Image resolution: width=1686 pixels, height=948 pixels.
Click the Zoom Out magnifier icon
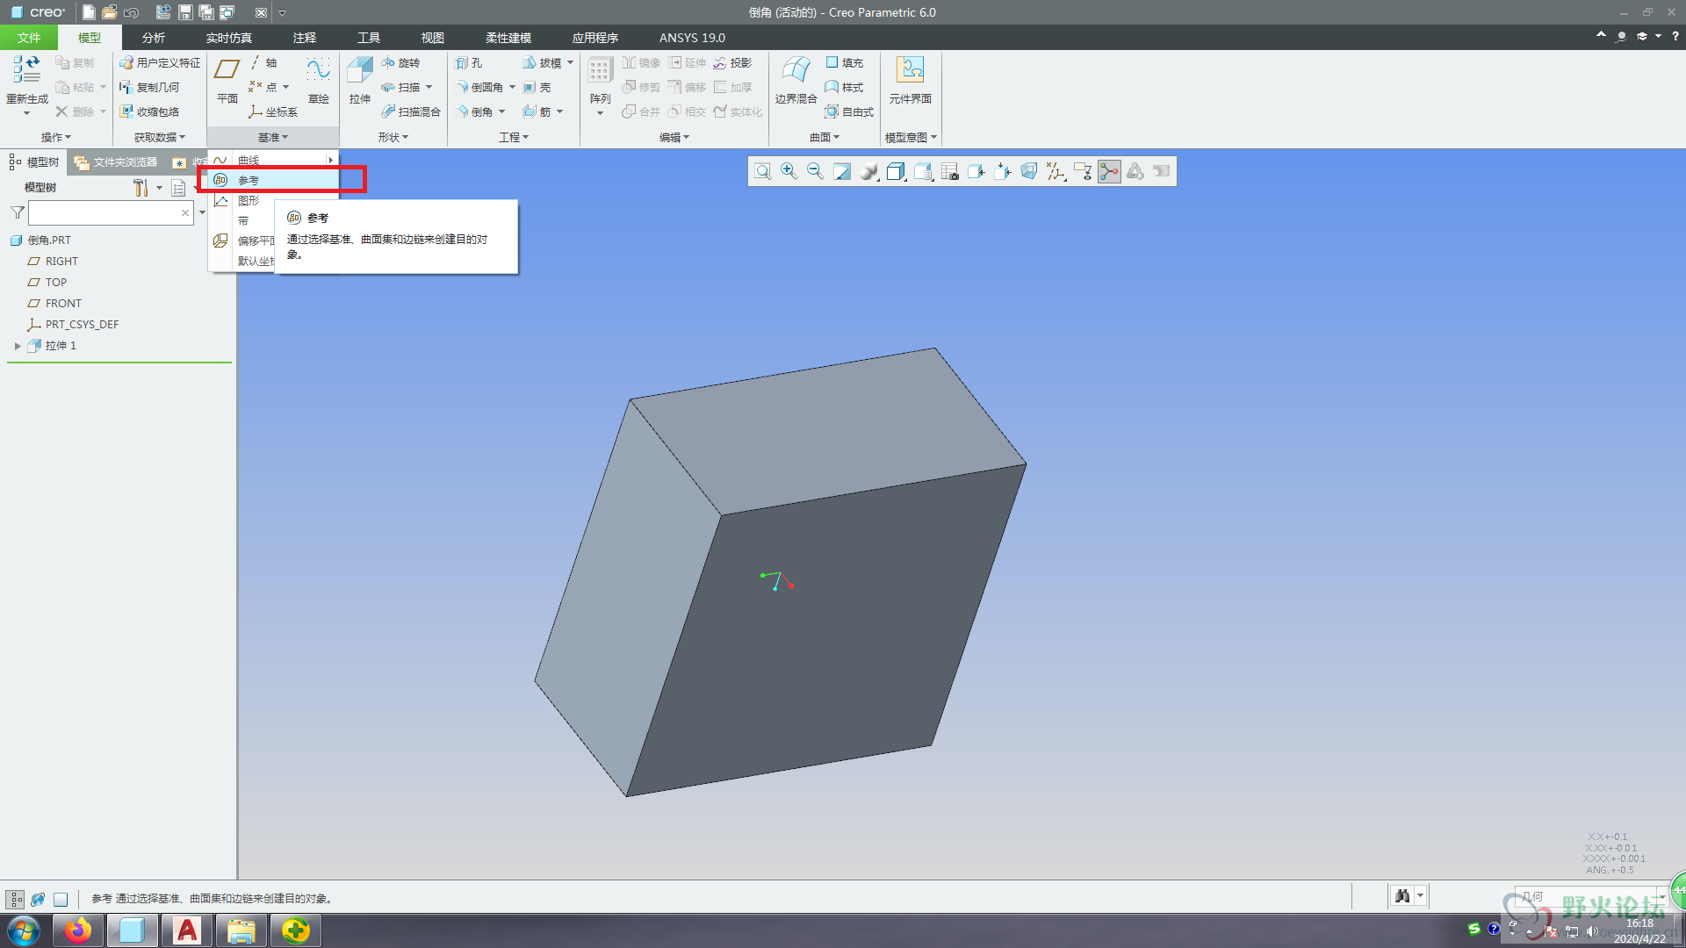click(x=815, y=171)
